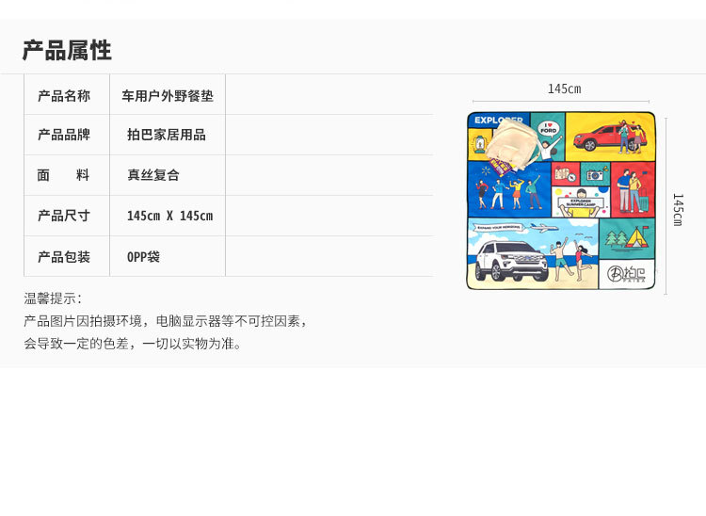
Task: Click the 拍巴家居用品 brand value
Action: pyautogui.click(x=167, y=135)
